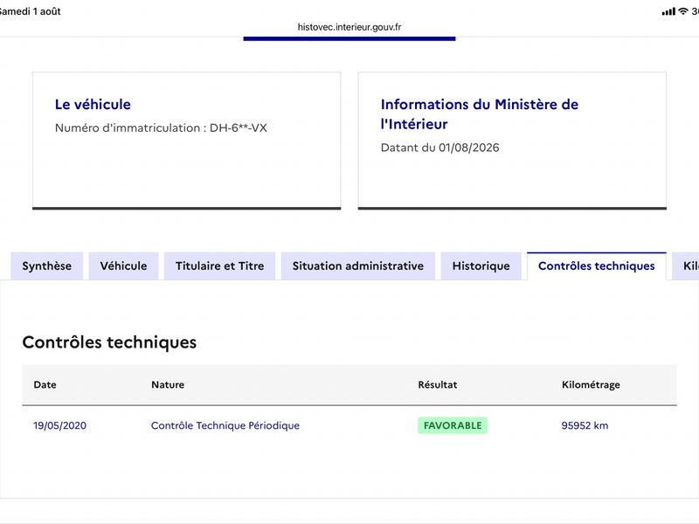The height and width of the screenshot is (524, 699).
Task: Switch to the Véhicule tab
Action: pyautogui.click(x=123, y=266)
